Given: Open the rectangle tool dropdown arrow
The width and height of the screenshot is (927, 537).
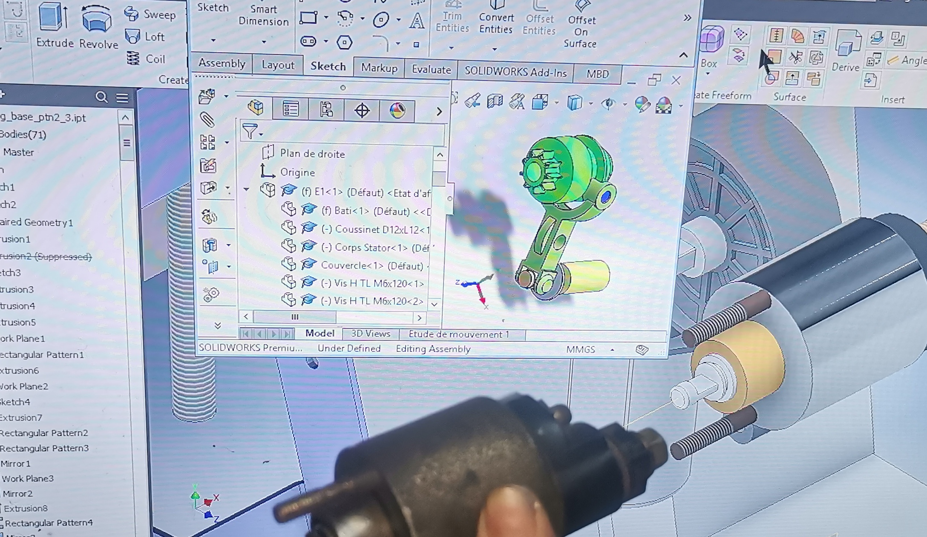Looking at the screenshot, I should [x=326, y=18].
